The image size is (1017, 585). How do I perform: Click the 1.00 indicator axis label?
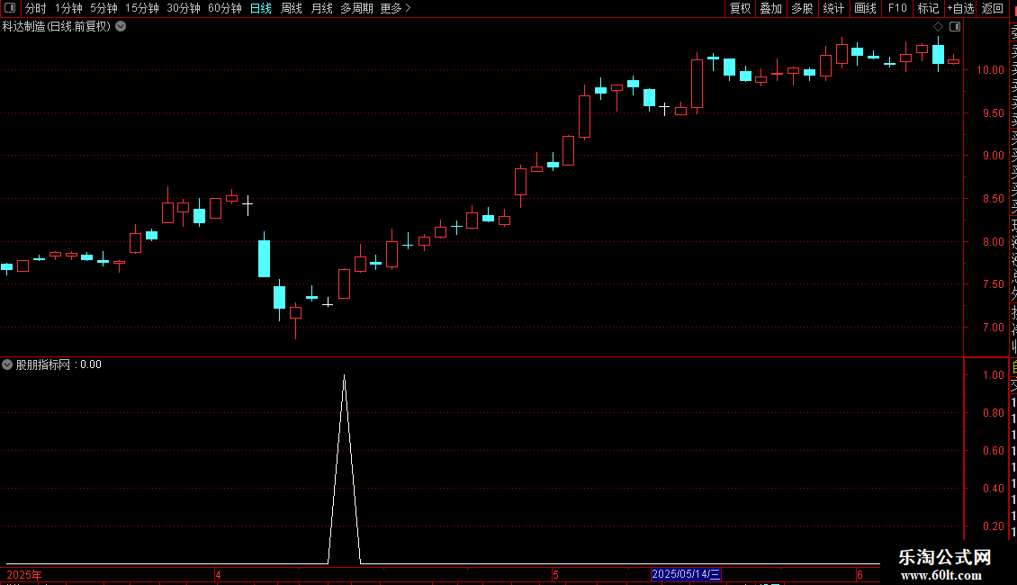[x=993, y=375]
